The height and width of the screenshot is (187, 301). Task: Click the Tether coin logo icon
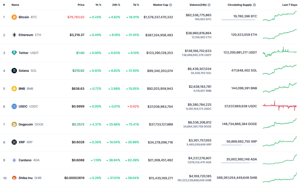(x=14, y=53)
